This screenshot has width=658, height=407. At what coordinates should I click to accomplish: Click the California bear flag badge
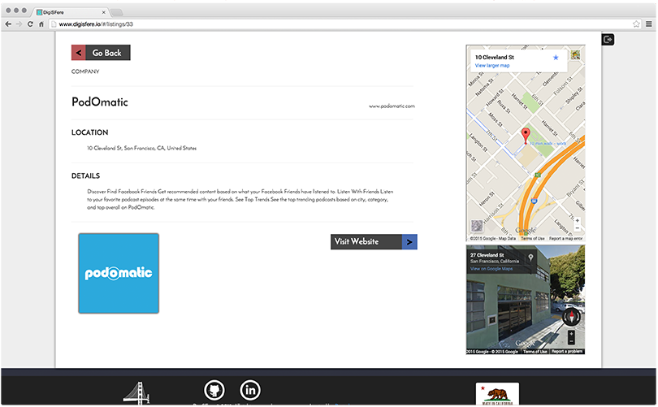click(x=497, y=393)
